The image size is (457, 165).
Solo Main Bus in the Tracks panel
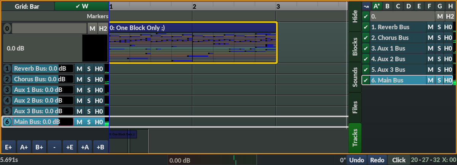click(x=439, y=80)
